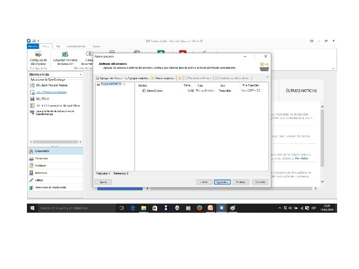Open Microsoft Edge from the taskbar
Screen dimensions: 359x269
(x=133, y=208)
